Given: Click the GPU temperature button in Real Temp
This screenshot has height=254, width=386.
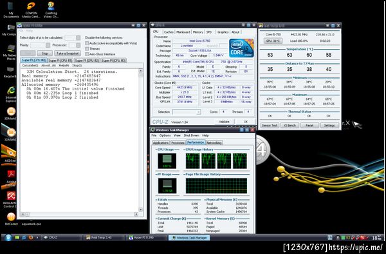Looking at the screenshot, I should point(273,41).
